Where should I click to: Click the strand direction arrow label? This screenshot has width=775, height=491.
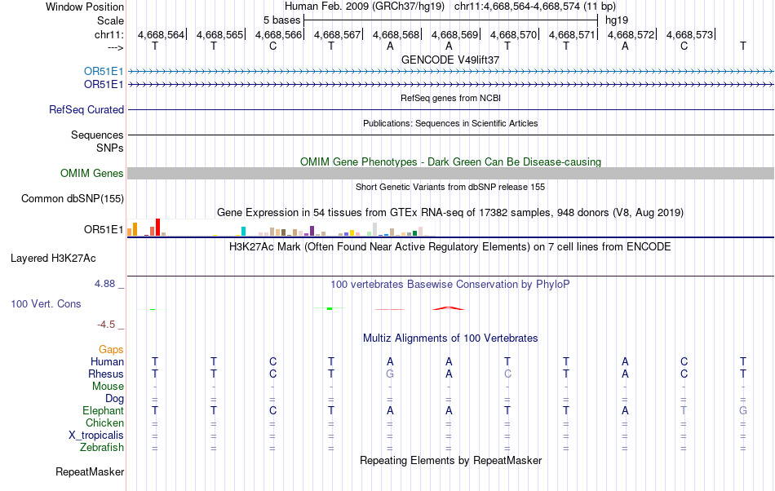[115, 47]
